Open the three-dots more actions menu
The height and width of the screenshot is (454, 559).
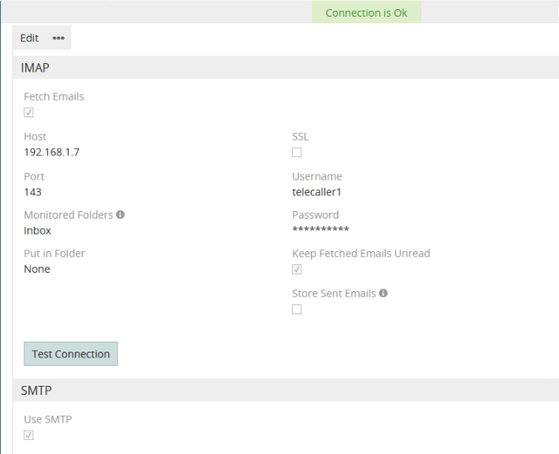click(58, 37)
